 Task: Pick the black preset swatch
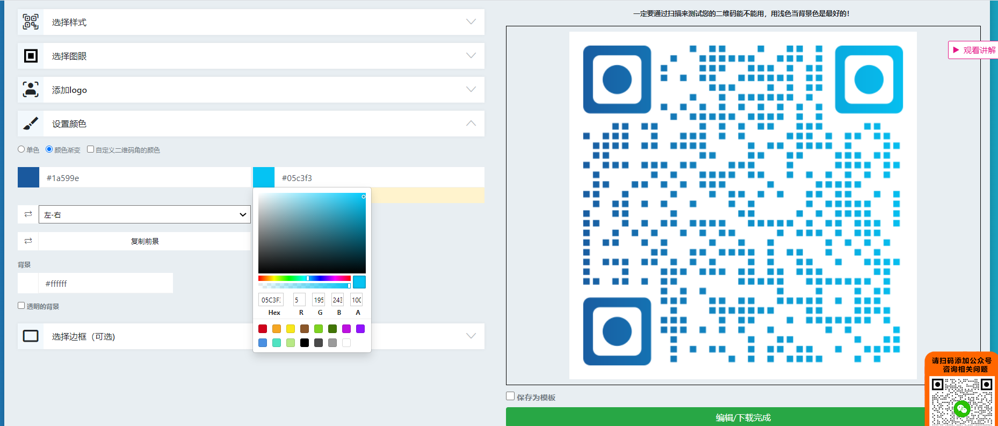pyautogui.click(x=305, y=343)
